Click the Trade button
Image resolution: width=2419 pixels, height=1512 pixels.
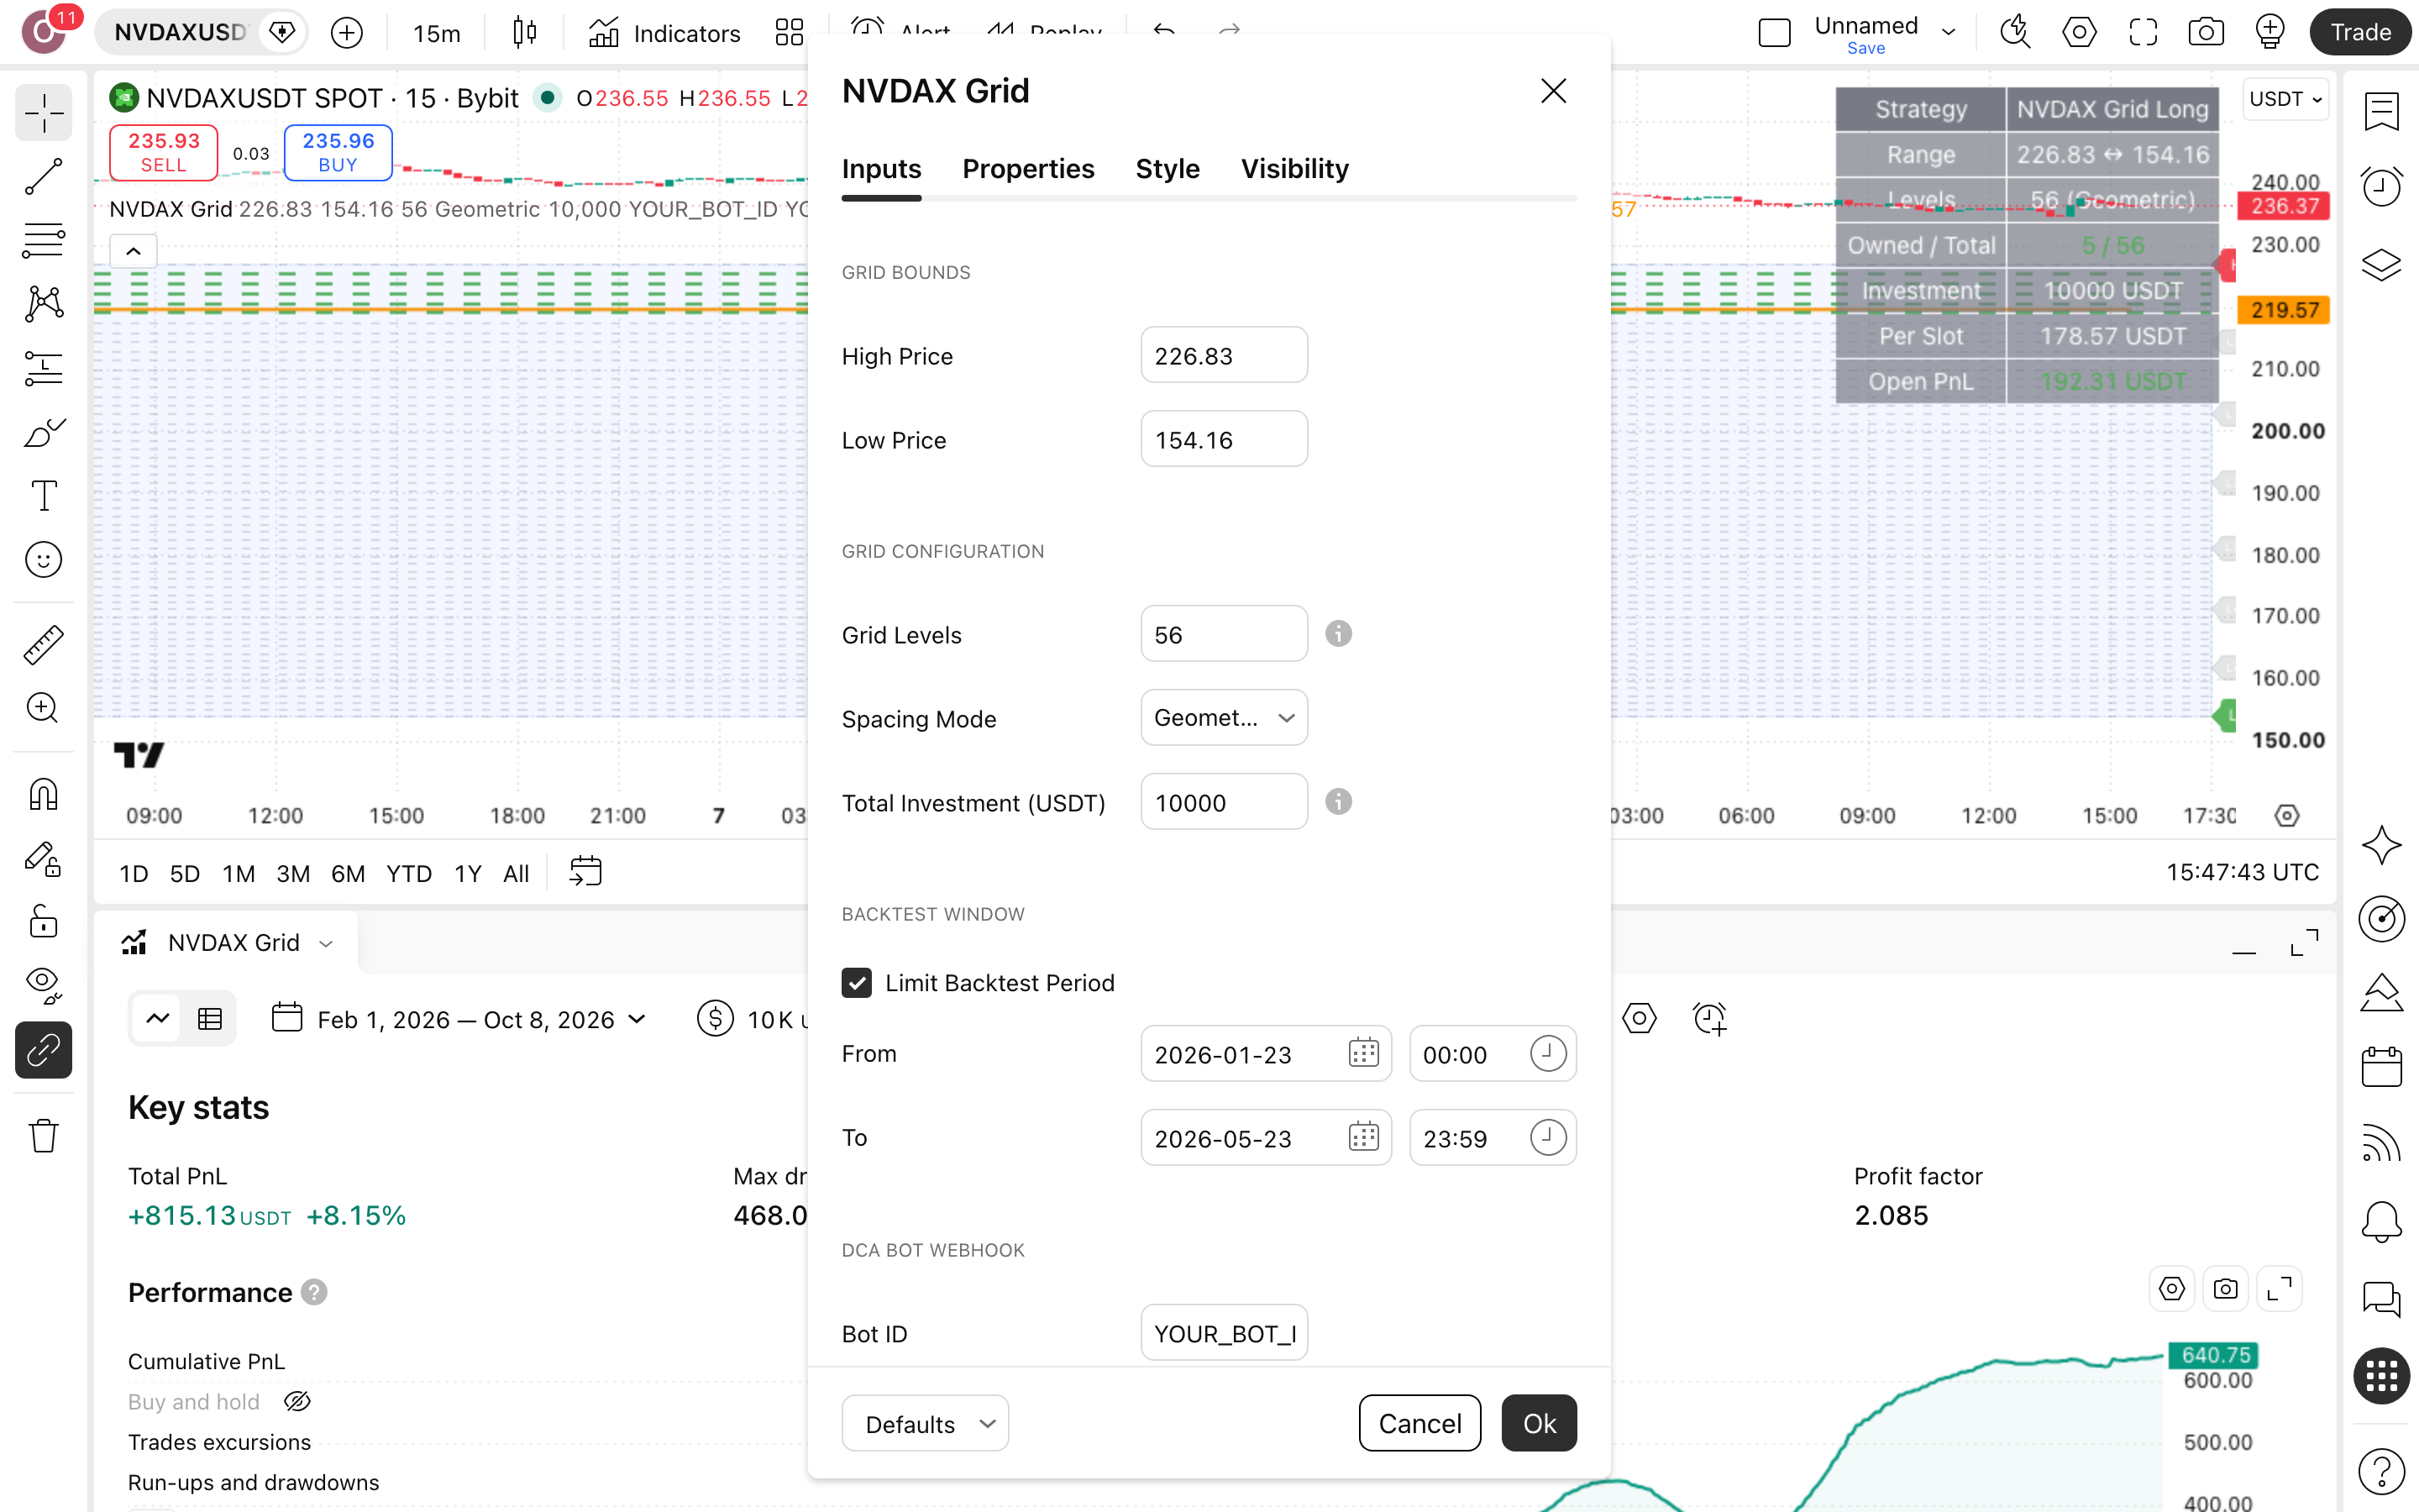point(2360,32)
